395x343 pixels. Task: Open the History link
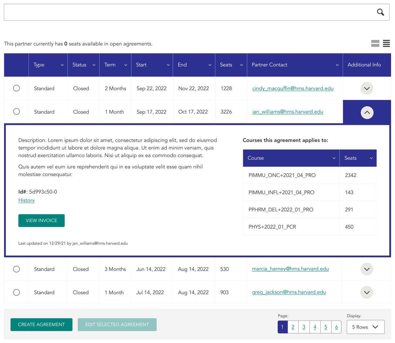(26, 200)
